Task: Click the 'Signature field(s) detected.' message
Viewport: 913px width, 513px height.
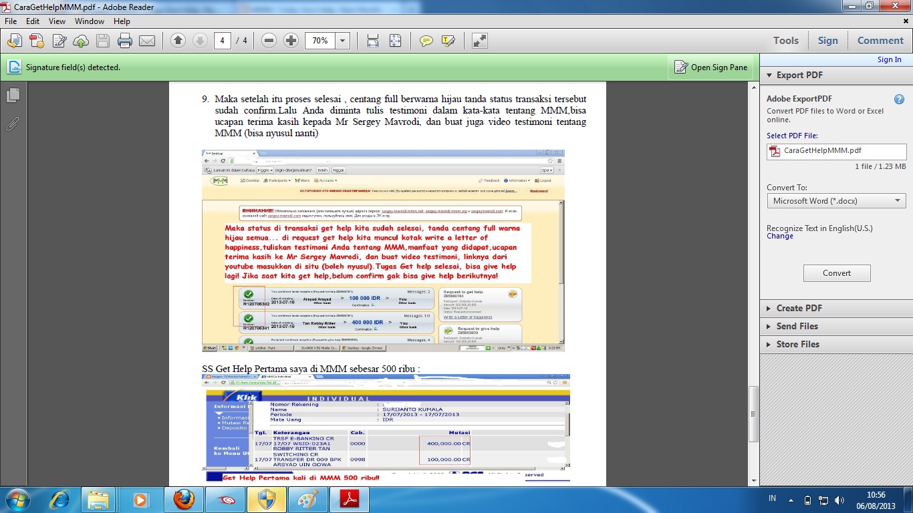Action: click(73, 67)
